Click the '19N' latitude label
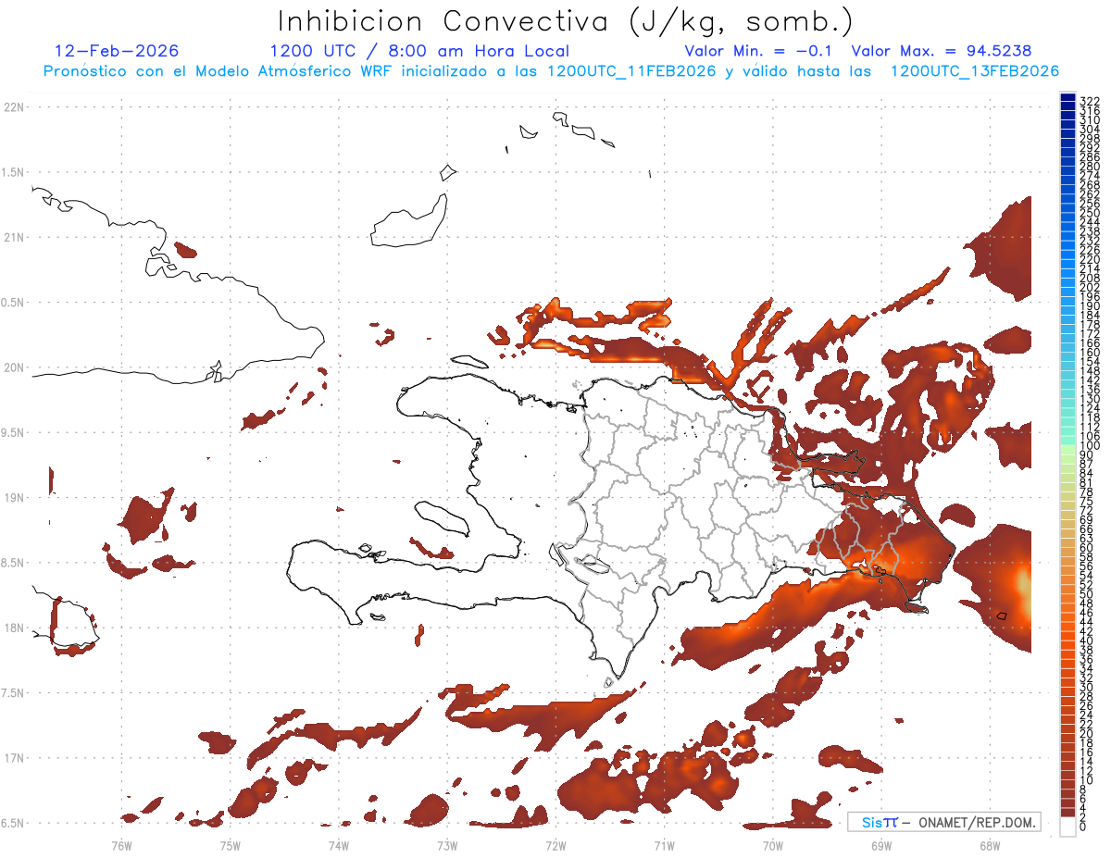1111x858 pixels. click(x=15, y=497)
